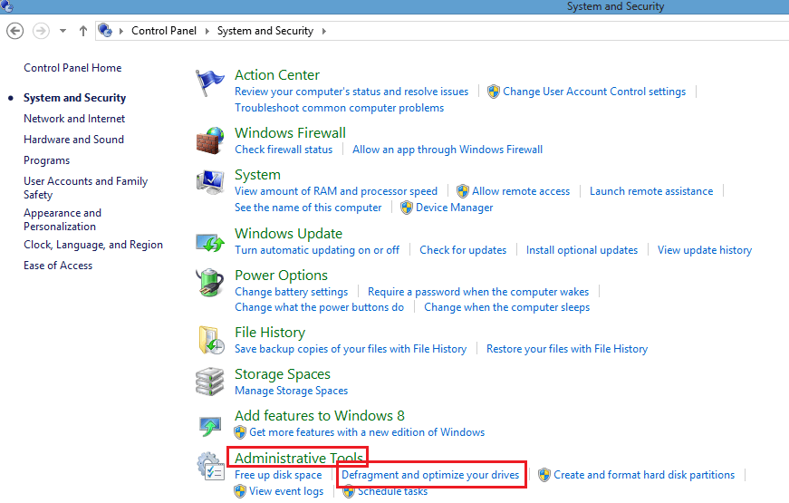Screen dimensions: 789x503
Task: Click Change battery settings
Action: point(291,292)
